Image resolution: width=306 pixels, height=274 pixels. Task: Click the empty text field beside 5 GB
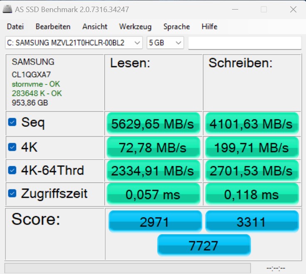click(244, 43)
